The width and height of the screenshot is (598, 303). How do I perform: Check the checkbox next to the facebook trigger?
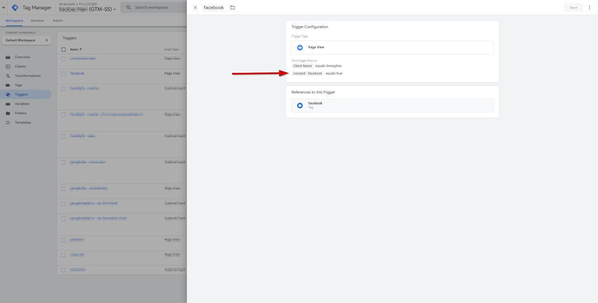(64, 73)
